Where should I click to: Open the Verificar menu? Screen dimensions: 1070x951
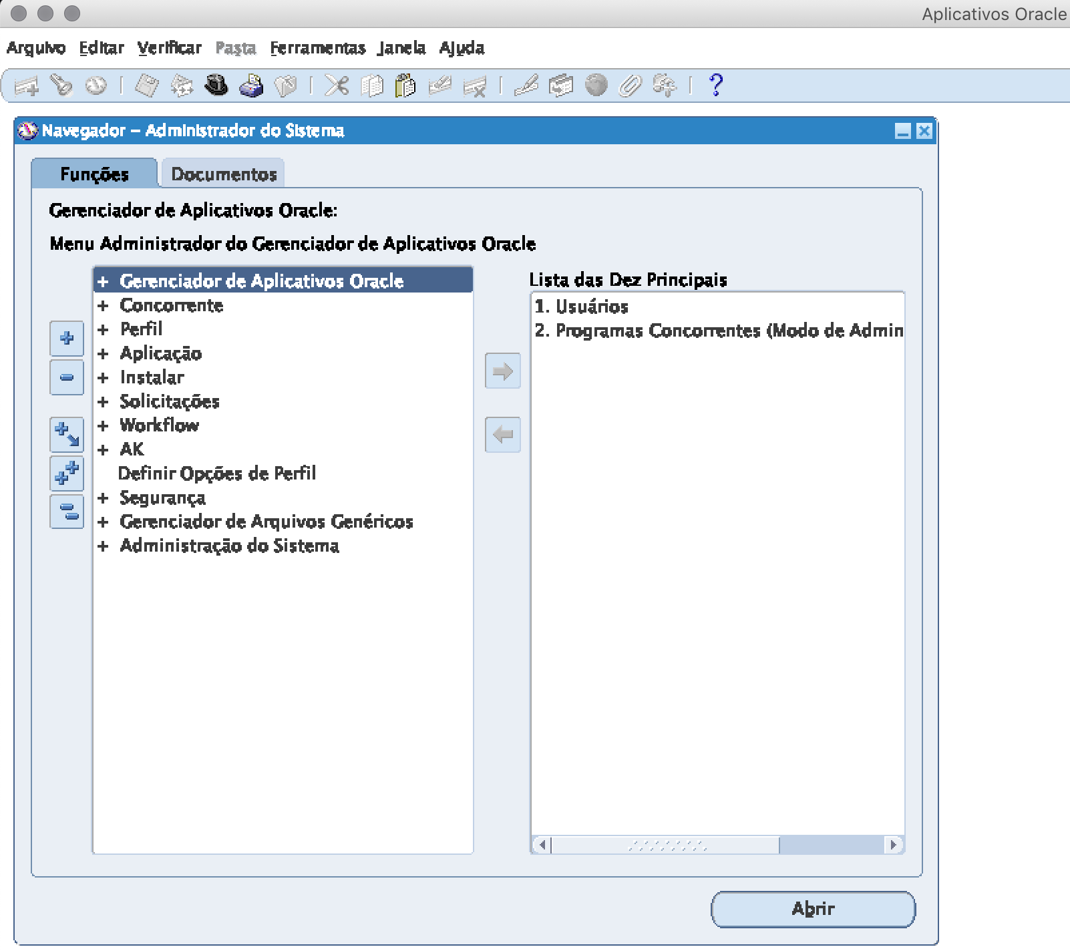(170, 48)
